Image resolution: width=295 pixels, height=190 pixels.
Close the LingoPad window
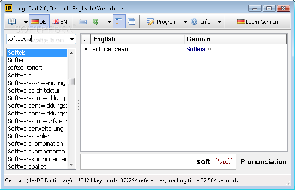[x=284, y=9]
